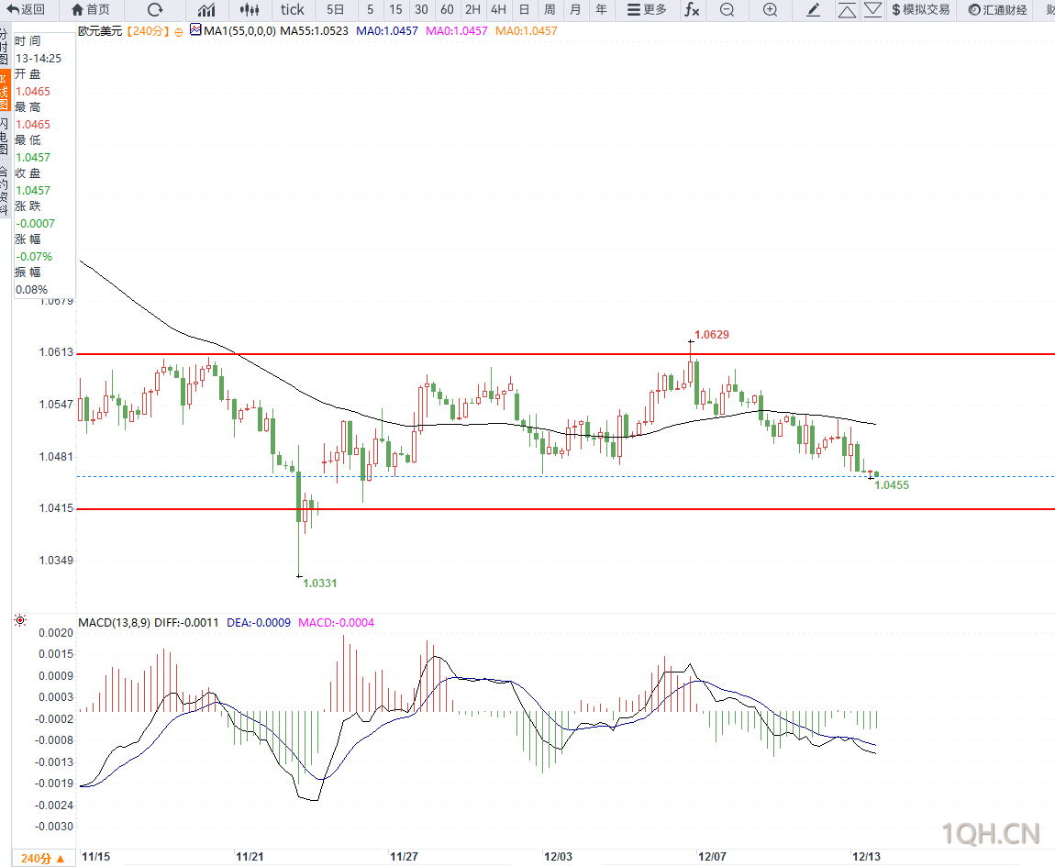
Task: Select the 月 monthly timeframe
Action: point(575,10)
